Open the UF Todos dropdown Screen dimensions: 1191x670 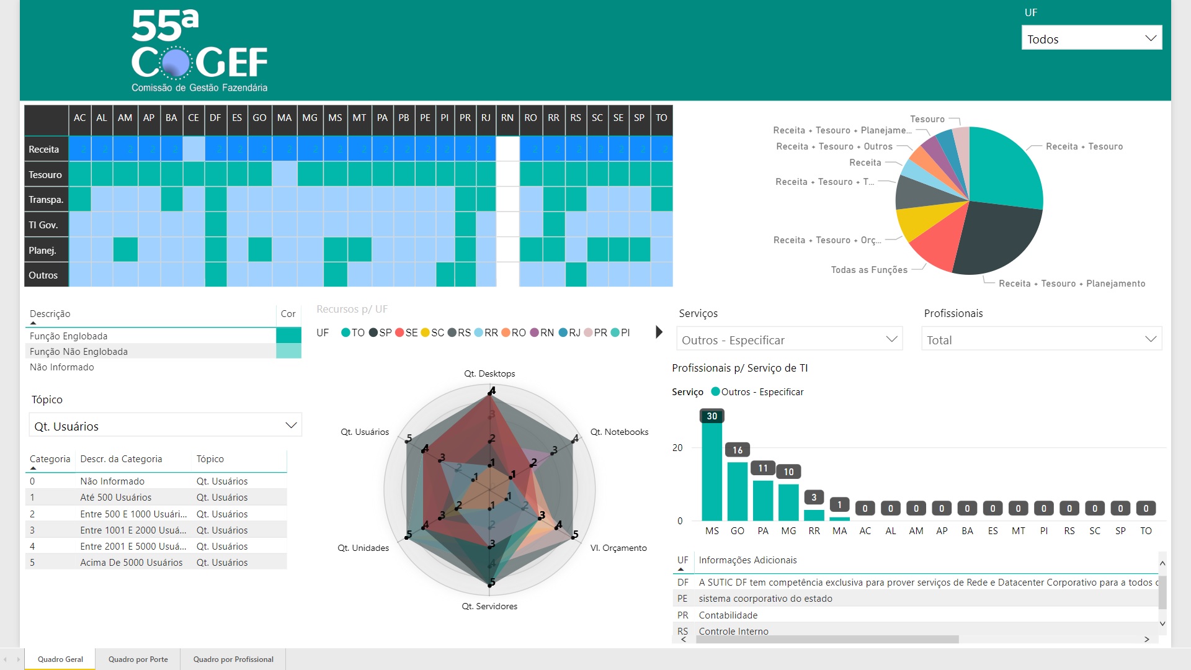pos(1091,38)
